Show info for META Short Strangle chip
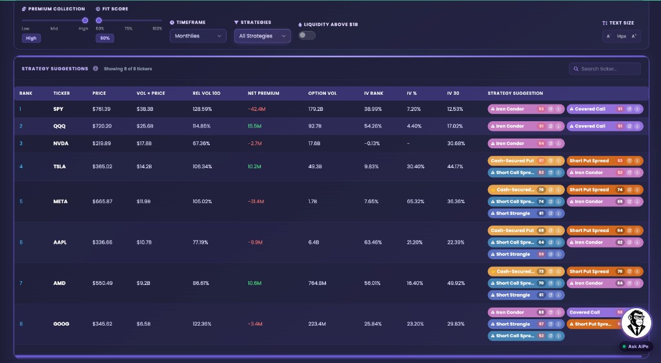The width and height of the screenshot is (661, 363). click(x=558, y=213)
